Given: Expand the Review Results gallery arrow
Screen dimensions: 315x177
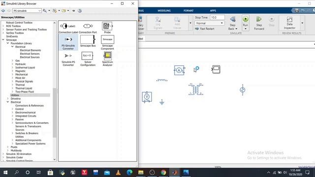Looking at the screenshot, I should [x=302, y=23].
